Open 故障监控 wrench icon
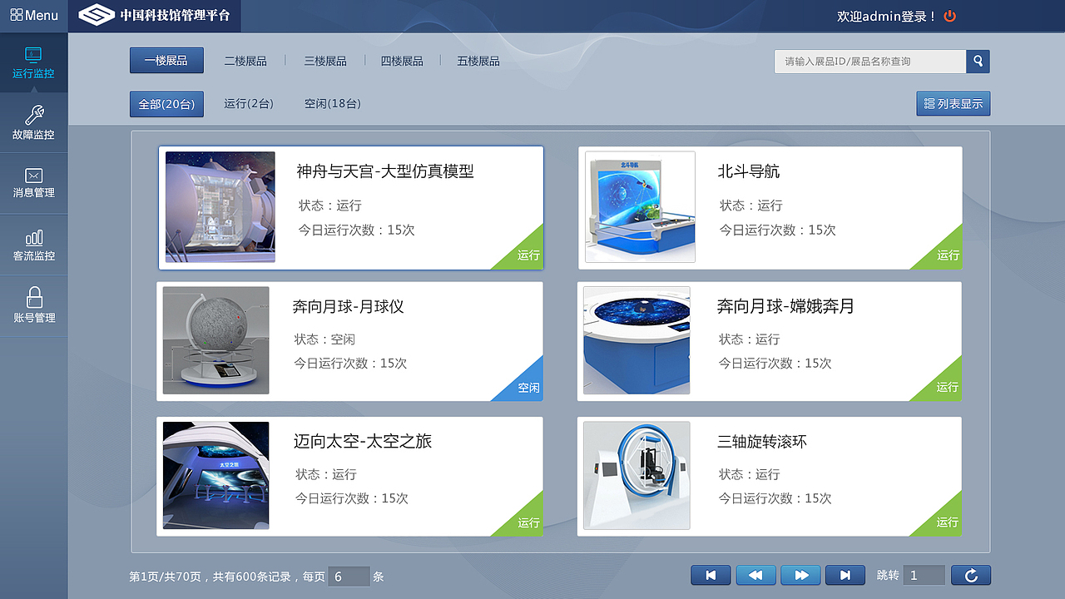This screenshot has width=1065, height=599. [33, 115]
